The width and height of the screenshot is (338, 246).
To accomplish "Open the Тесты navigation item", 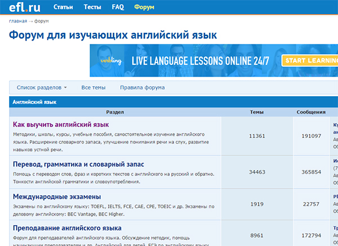I will click(92, 7).
